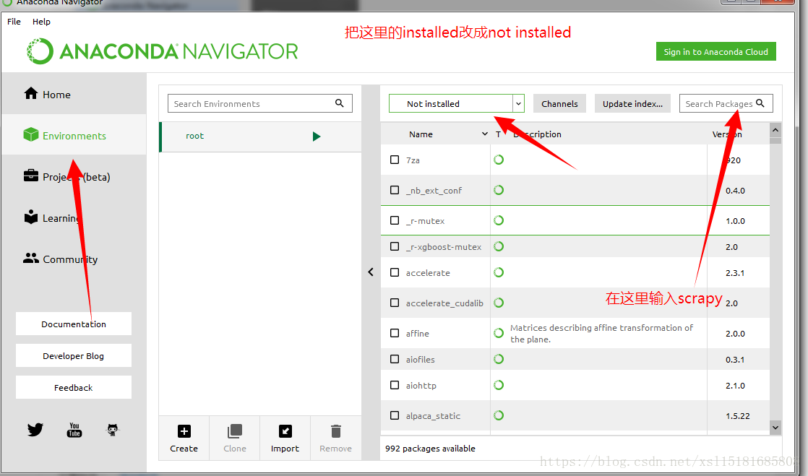Click the Import environment icon
This screenshot has width=808, height=476.
285,431
